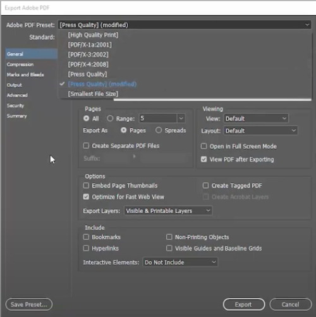The image size is (316, 317).
Task: Click the Export button
Action: [x=244, y=304]
